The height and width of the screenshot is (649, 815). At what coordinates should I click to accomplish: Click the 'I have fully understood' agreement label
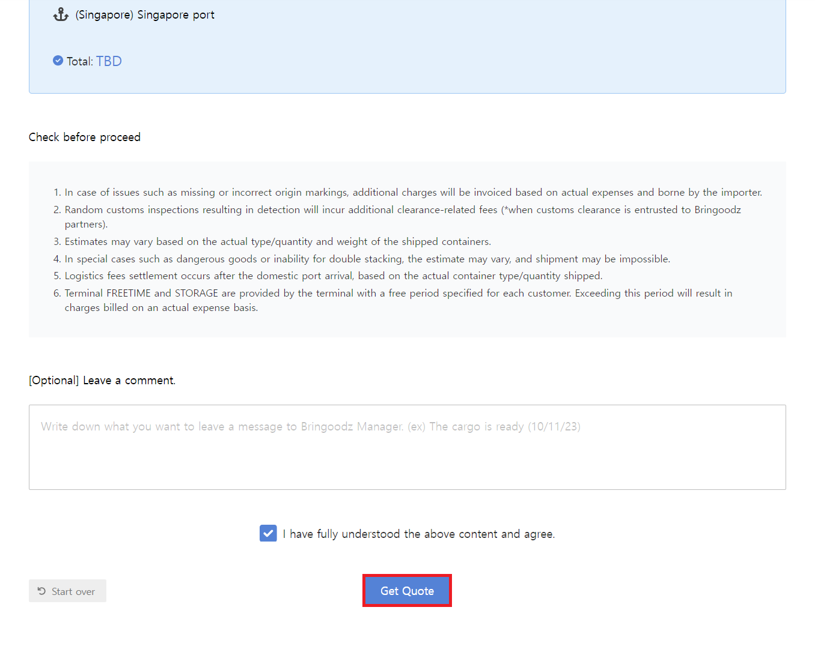coord(418,534)
